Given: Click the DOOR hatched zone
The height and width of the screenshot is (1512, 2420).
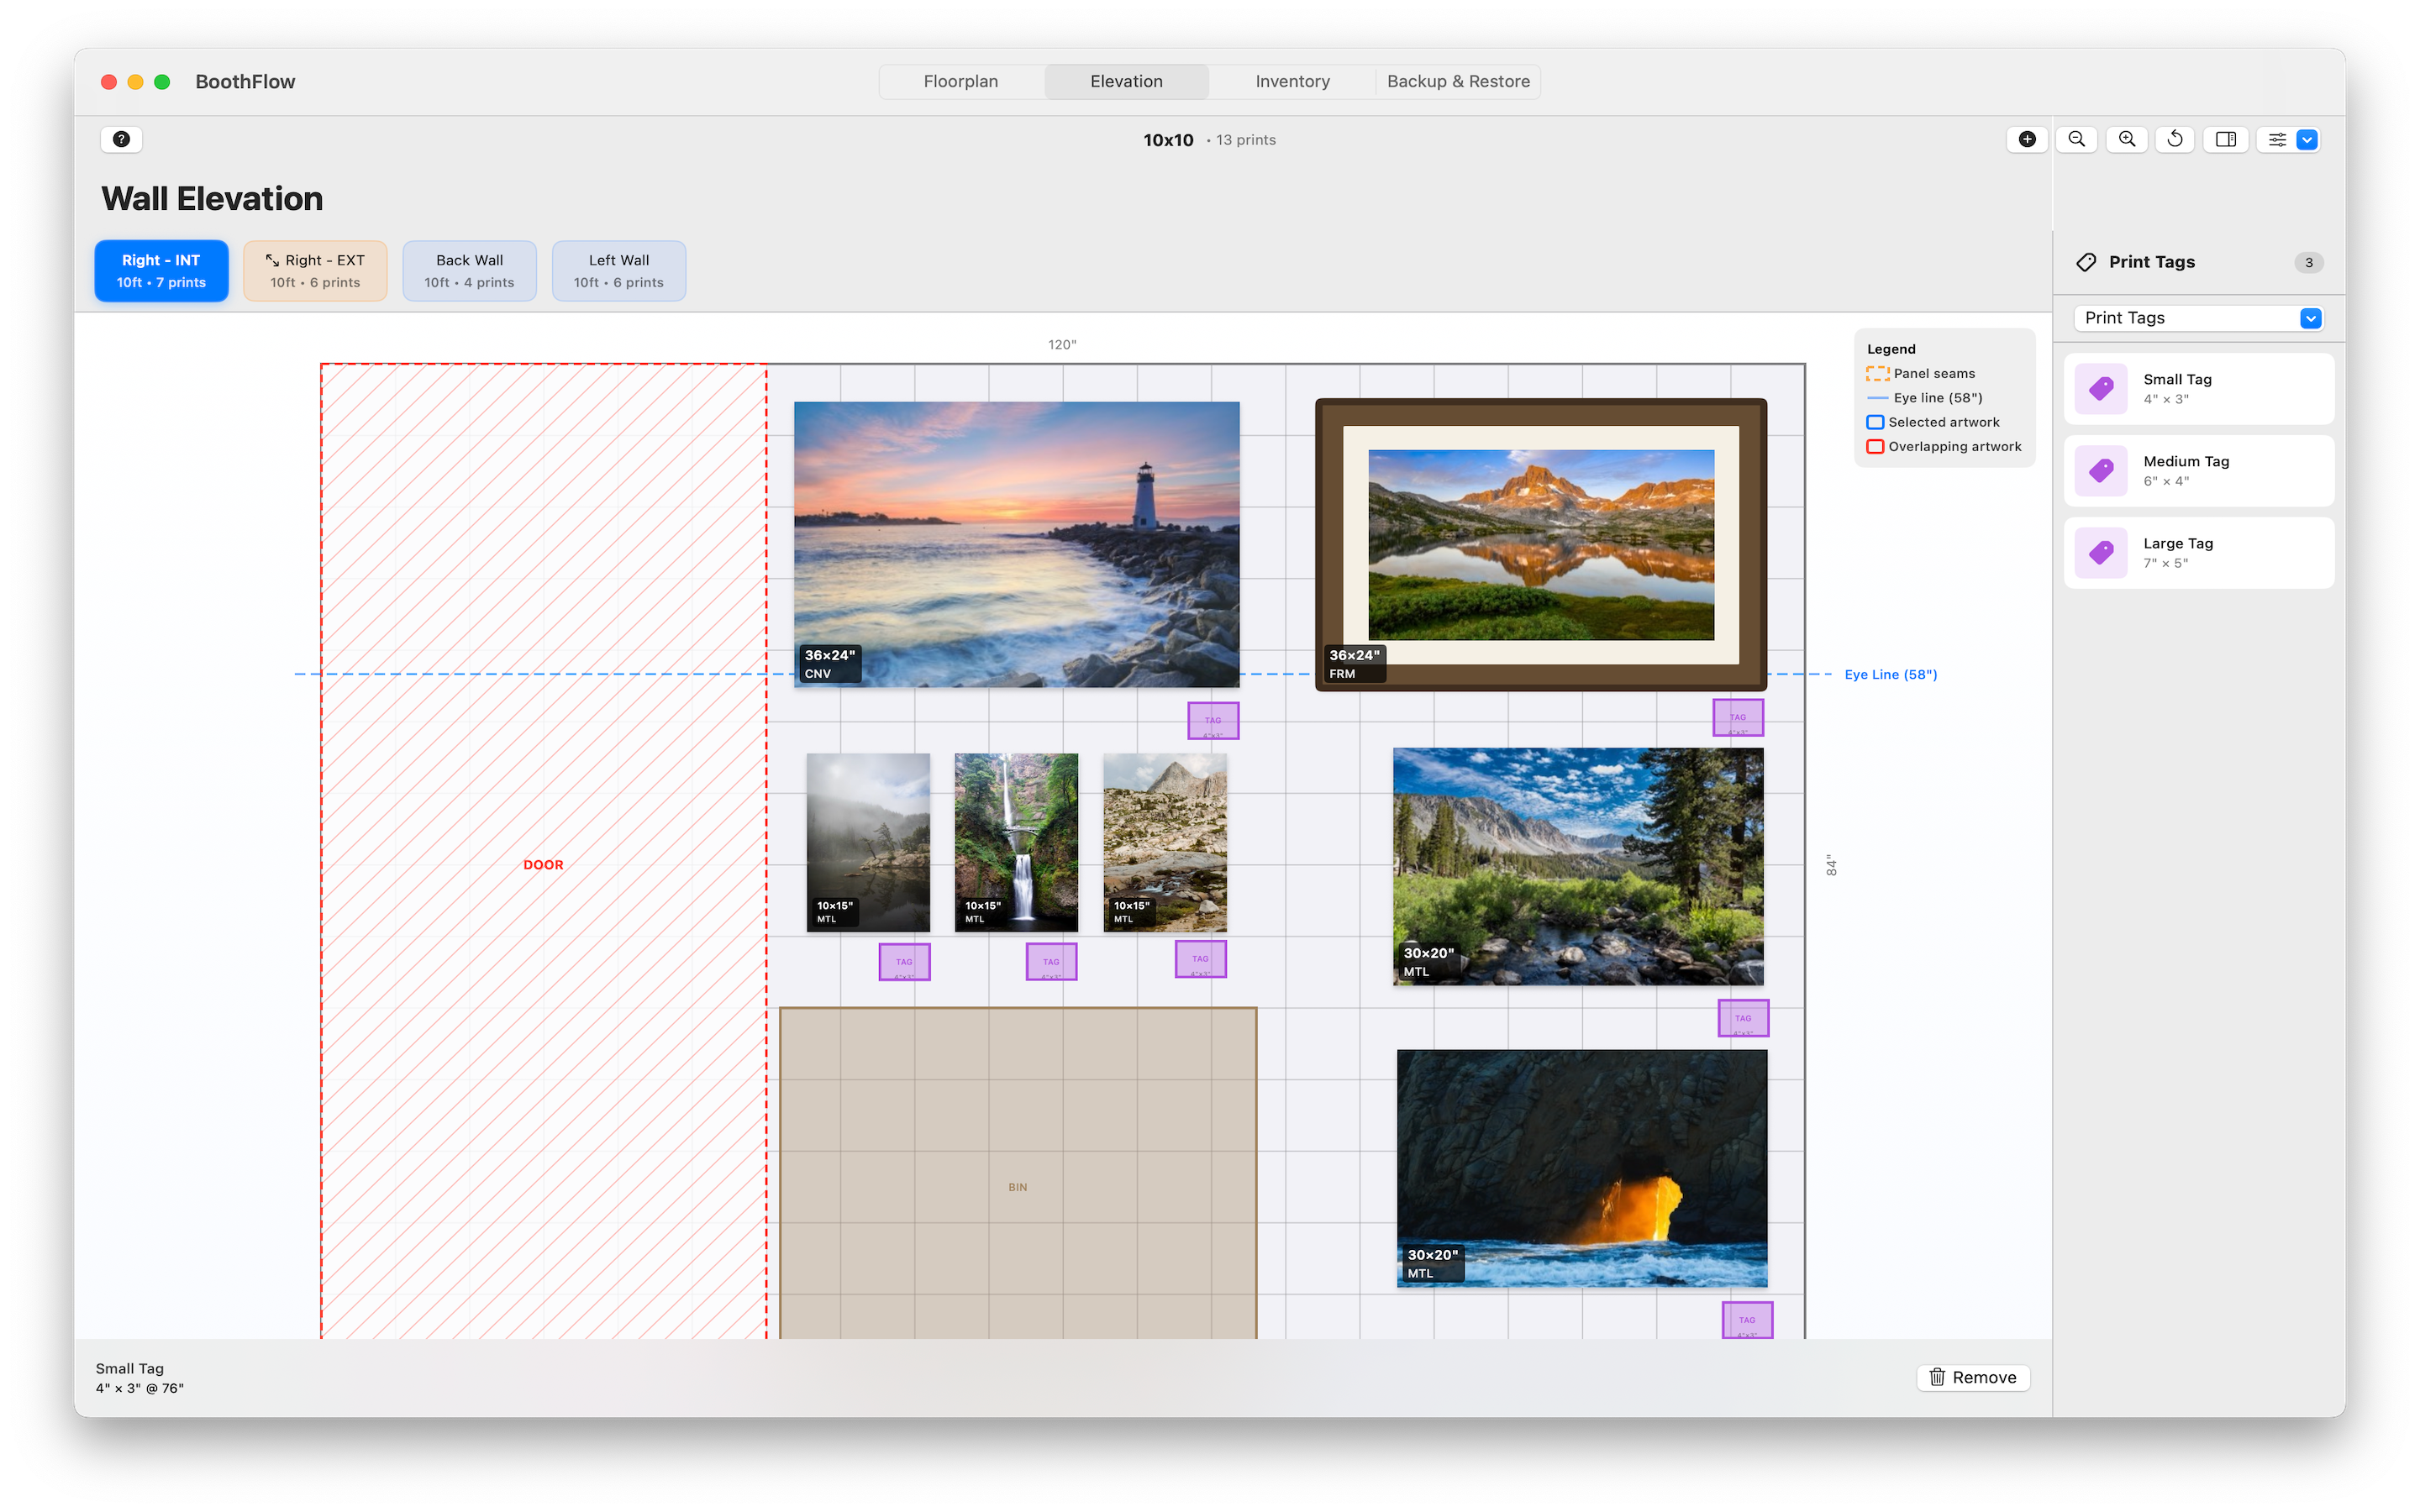Looking at the screenshot, I should tap(543, 850).
